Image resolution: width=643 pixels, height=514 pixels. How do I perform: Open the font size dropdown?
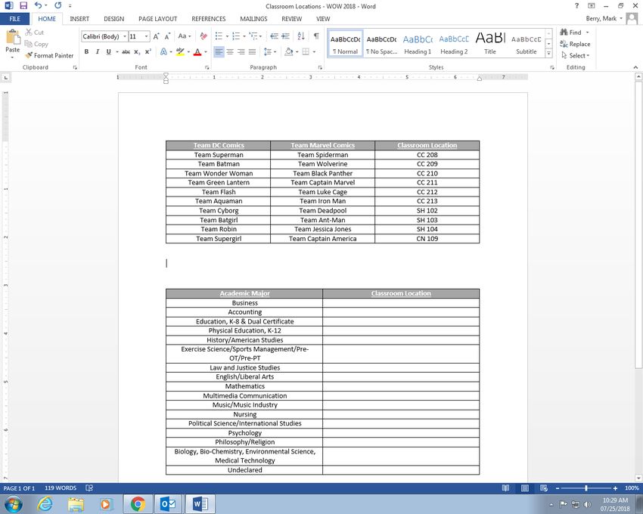click(147, 36)
